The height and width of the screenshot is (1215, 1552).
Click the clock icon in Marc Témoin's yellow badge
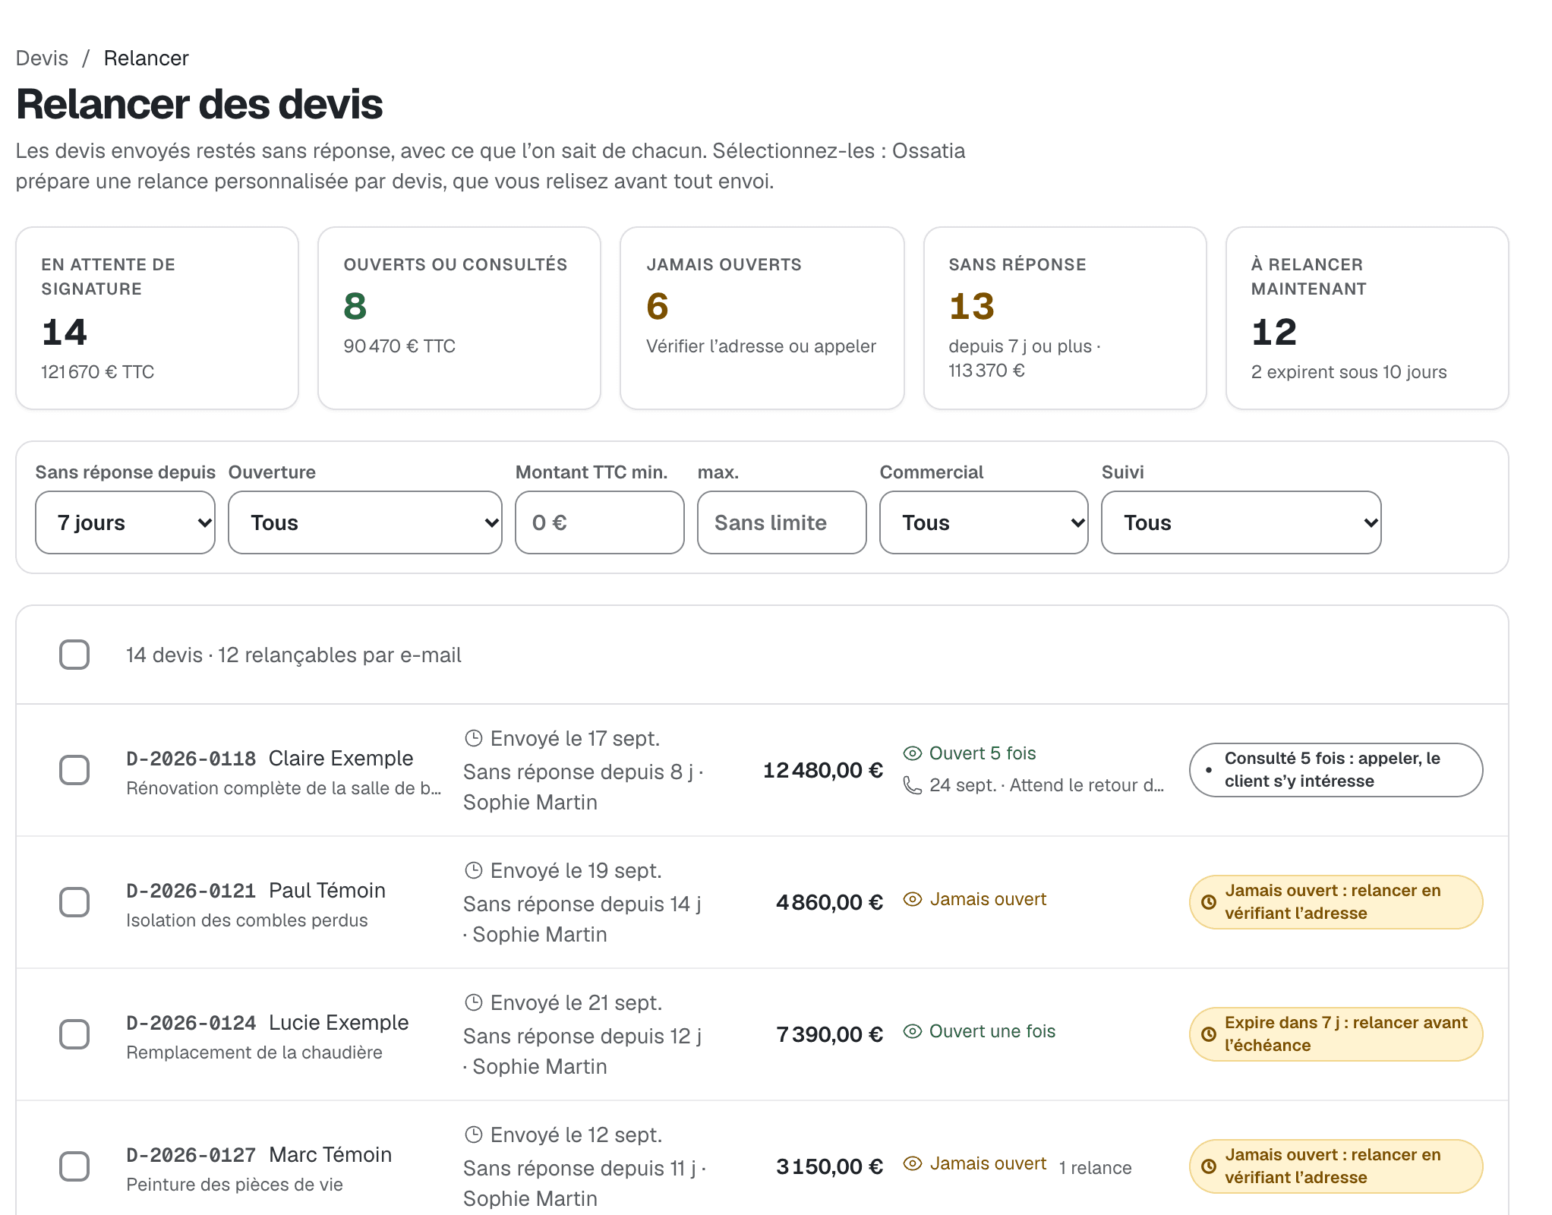1209,1166
